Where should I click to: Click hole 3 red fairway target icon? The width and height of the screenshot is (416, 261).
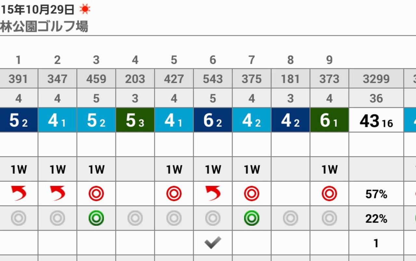tap(96, 194)
